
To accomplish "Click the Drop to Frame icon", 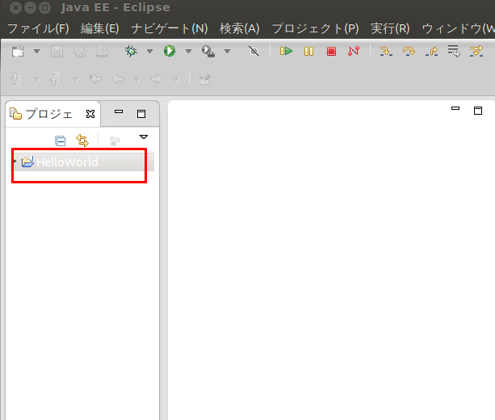I will point(454,51).
